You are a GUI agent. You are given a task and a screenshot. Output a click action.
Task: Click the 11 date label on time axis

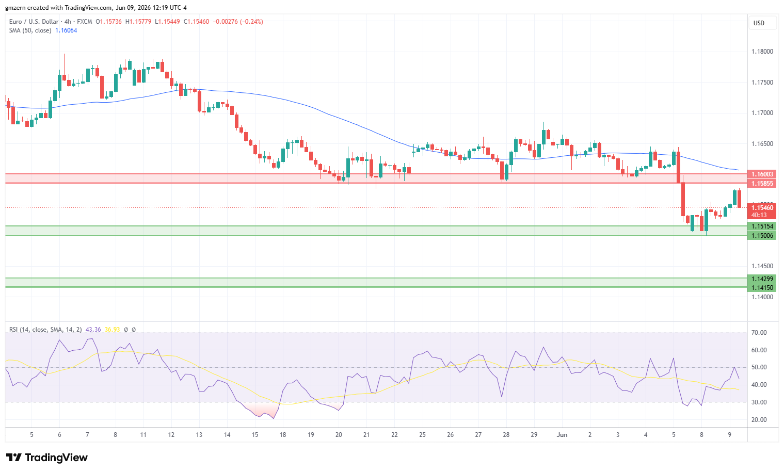[x=143, y=435]
